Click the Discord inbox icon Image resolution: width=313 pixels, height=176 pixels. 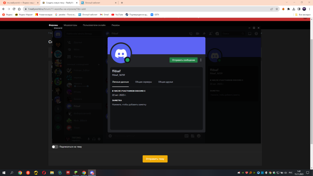point(250,34)
